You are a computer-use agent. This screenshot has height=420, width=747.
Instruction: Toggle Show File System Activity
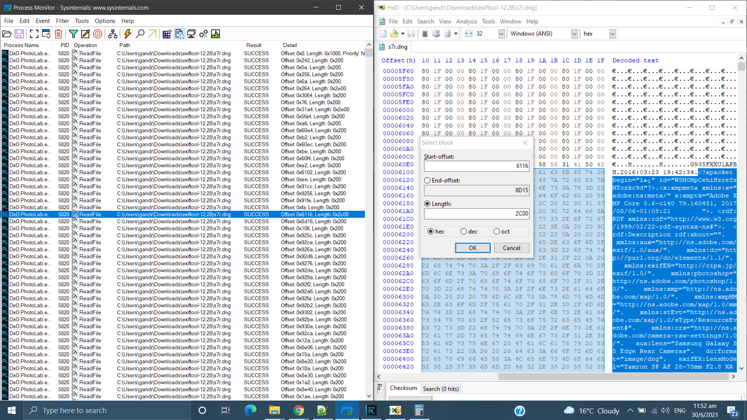(x=179, y=34)
